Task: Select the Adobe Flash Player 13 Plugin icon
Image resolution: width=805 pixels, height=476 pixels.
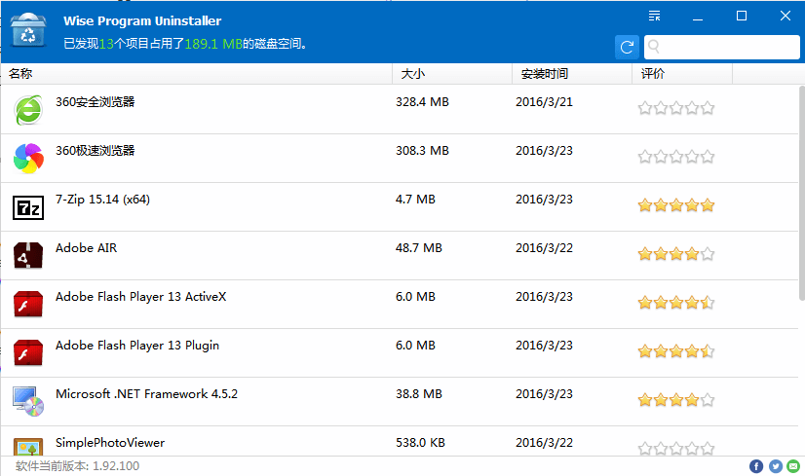Action: (28, 353)
